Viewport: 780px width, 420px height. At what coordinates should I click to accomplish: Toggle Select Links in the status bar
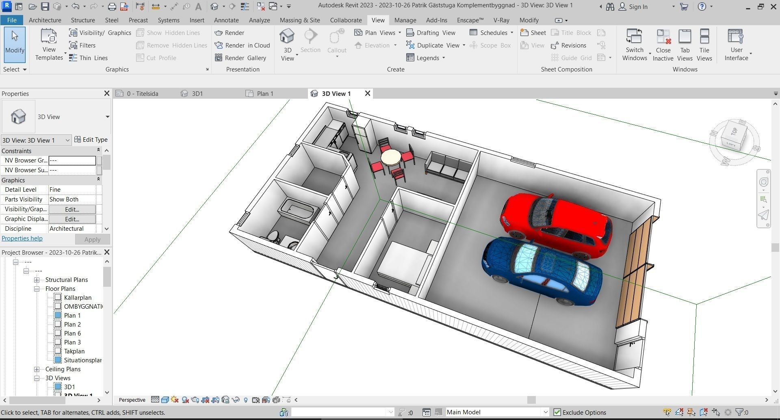tap(667, 412)
